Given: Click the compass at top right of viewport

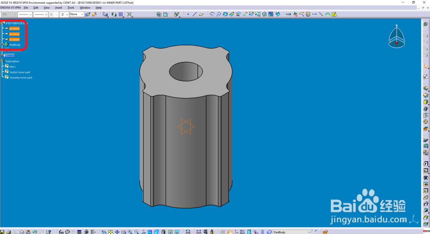Looking at the screenshot, I should [396, 36].
